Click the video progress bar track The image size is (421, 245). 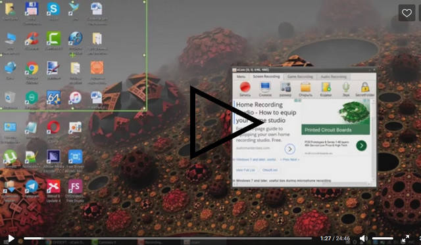click(168, 238)
